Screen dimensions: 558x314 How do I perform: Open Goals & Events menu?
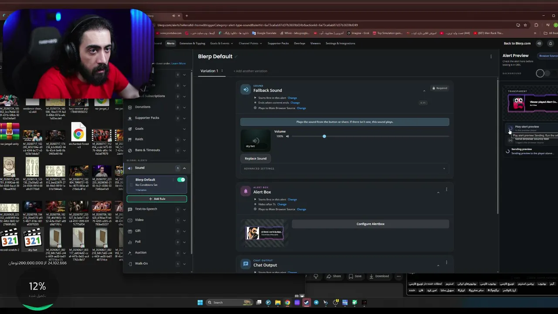[221, 43]
